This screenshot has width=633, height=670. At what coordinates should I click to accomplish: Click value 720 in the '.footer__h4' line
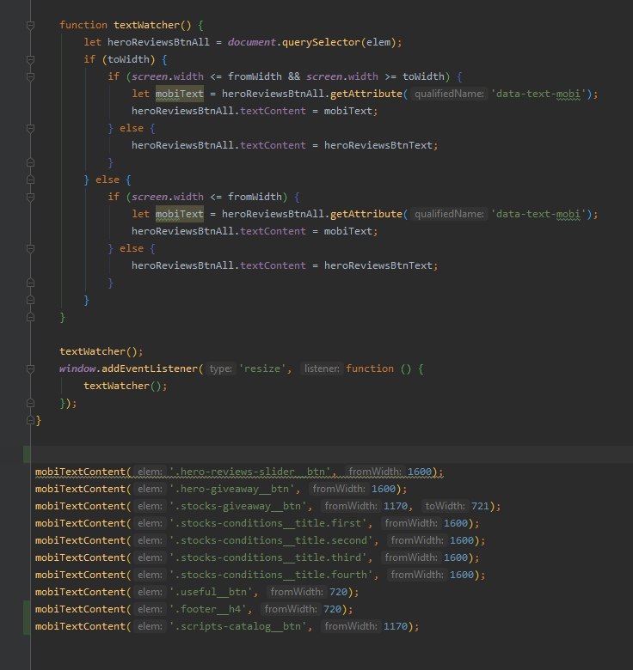click(x=332, y=609)
